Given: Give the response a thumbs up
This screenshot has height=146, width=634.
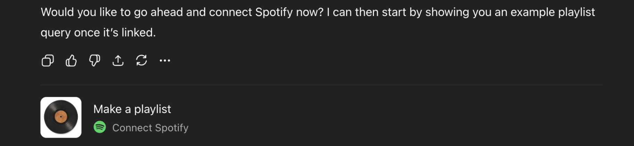Looking at the screenshot, I should (71, 61).
